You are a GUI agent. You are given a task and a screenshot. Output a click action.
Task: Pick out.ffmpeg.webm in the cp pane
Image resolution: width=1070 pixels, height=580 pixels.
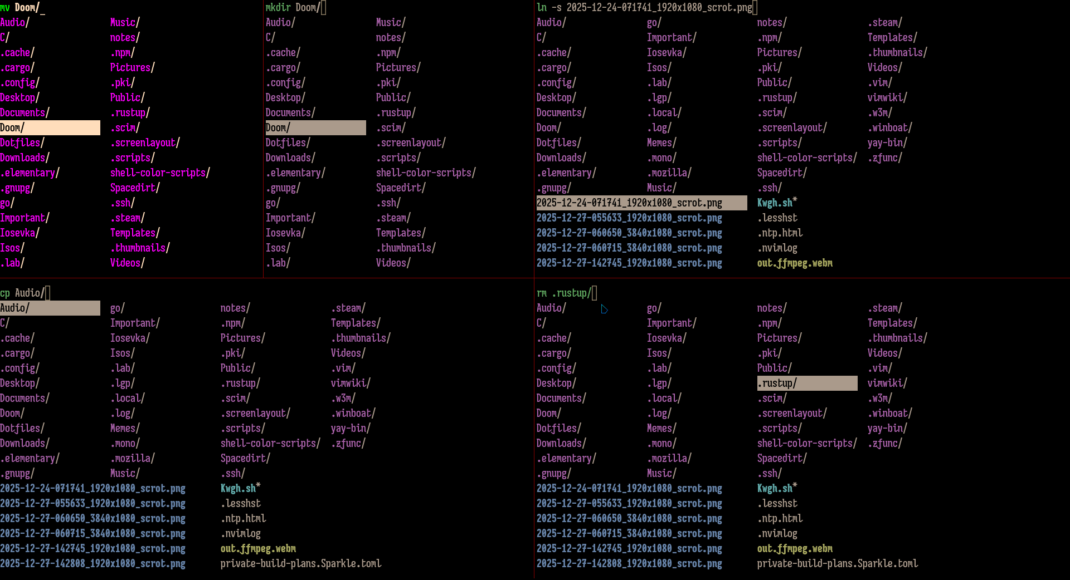258,548
